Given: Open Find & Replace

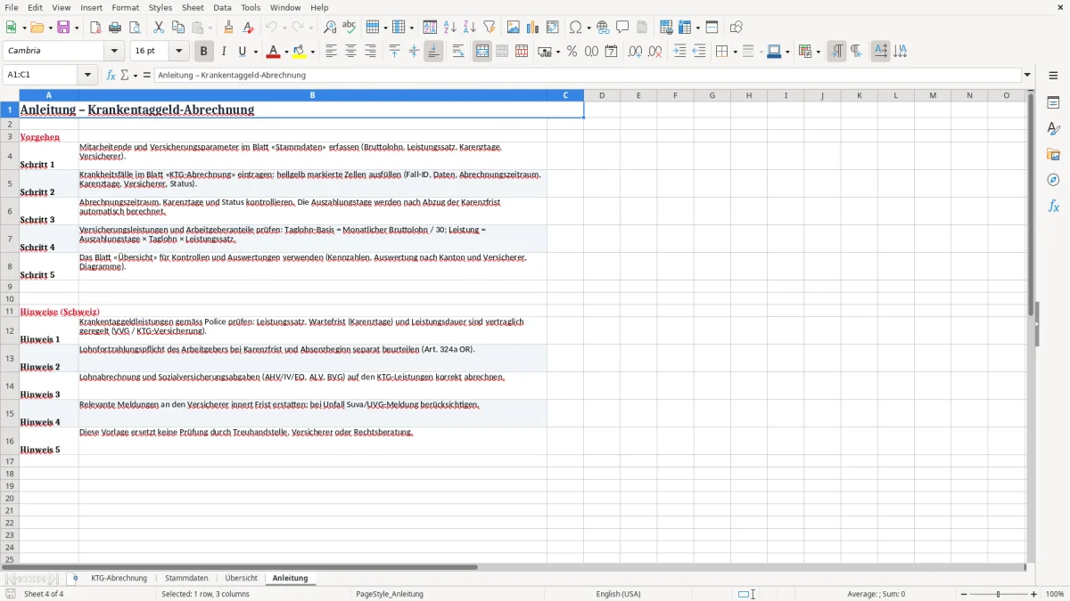Looking at the screenshot, I should coord(330,28).
